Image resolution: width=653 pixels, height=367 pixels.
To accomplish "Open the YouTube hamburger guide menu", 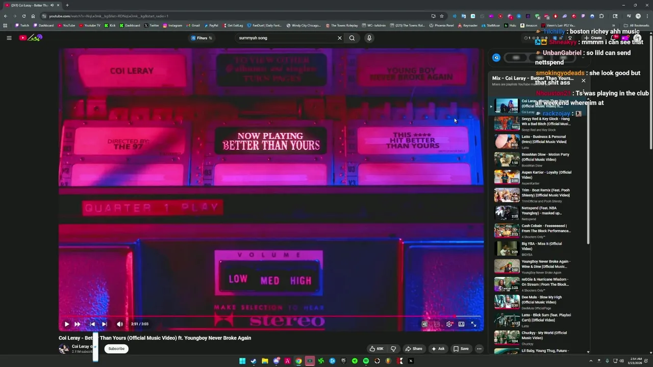I will pos(9,38).
